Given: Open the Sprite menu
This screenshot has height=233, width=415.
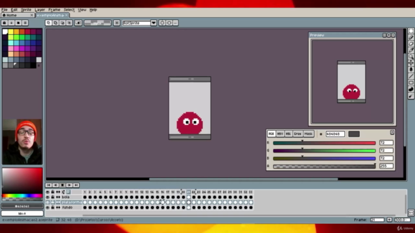Looking at the screenshot, I should point(26,10).
